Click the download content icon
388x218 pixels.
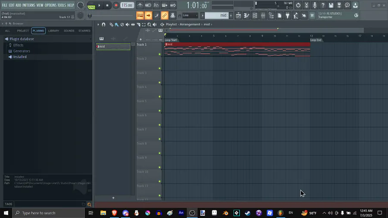[x=355, y=5]
